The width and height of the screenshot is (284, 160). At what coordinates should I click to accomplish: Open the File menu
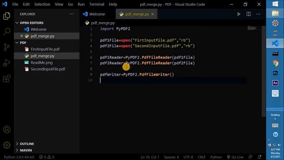click(15, 4)
